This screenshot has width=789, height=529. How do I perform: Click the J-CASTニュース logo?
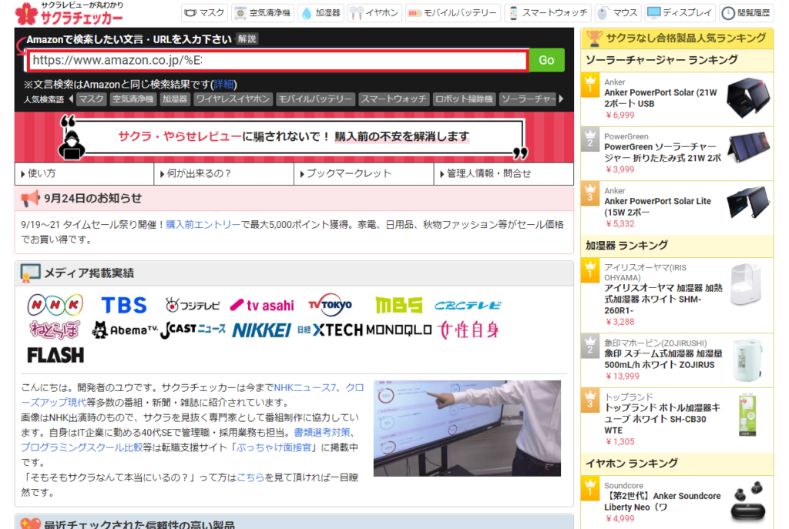193,330
